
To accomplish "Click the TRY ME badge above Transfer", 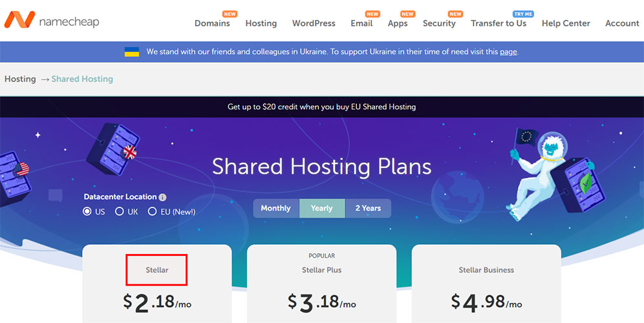I will click(523, 14).
